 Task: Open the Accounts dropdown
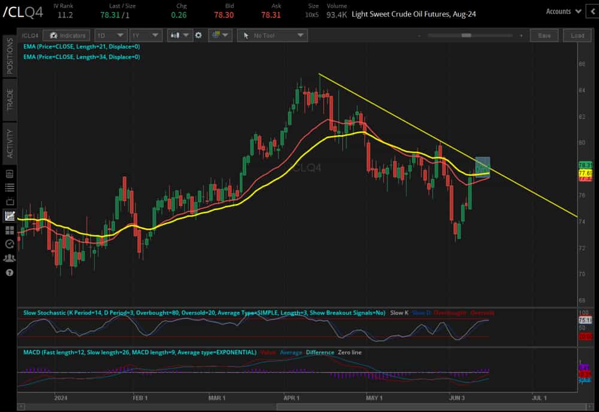click(561, 11)
